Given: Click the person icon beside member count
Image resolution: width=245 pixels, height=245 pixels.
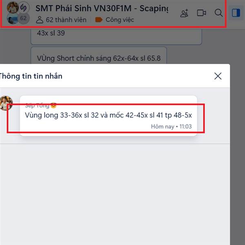Looking at the screenshot, I should click(40, 20).
